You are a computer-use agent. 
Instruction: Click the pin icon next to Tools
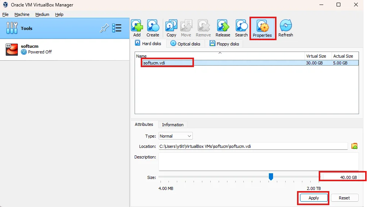104,28
